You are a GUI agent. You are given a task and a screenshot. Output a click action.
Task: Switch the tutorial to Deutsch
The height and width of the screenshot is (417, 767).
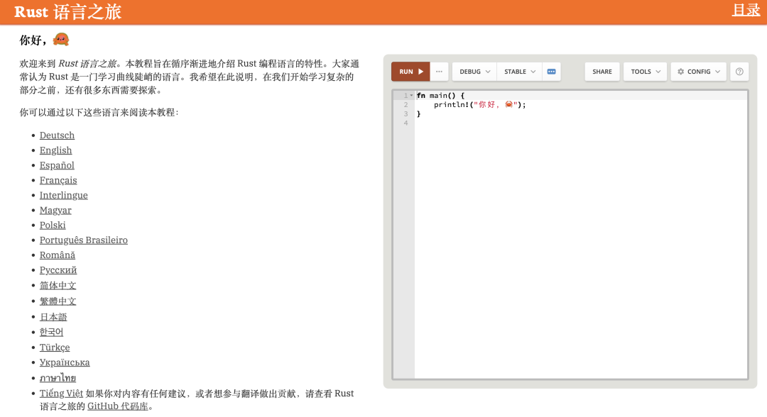click(58, 135)
